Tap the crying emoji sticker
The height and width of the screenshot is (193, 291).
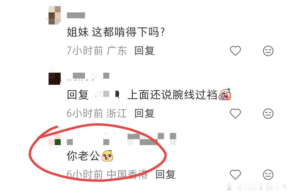pyautogui.click(x=225, y=94)
